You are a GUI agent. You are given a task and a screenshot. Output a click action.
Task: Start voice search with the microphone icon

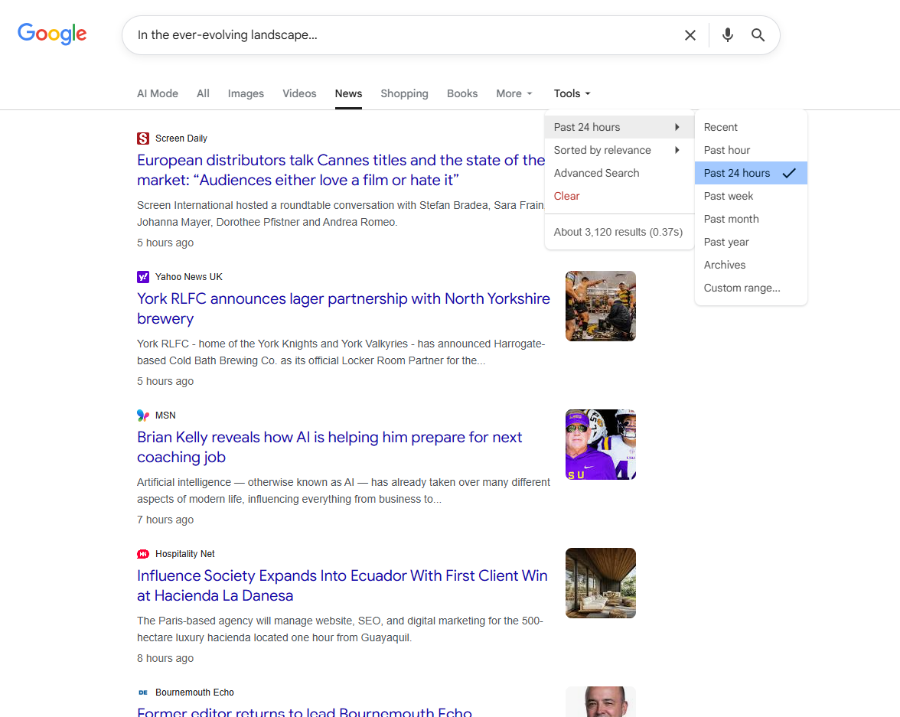point(727,35)
